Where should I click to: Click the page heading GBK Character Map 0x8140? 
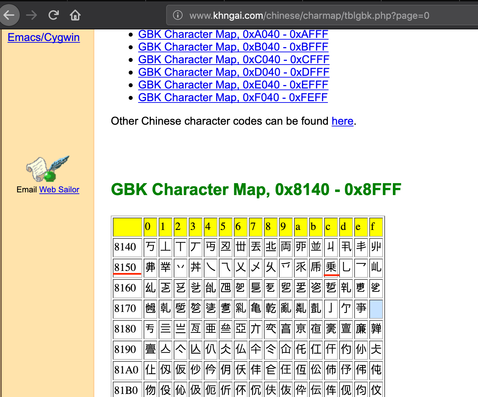click(x=256, y=190)
